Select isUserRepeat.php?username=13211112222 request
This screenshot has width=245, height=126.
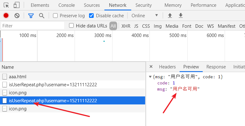[53, 84]
